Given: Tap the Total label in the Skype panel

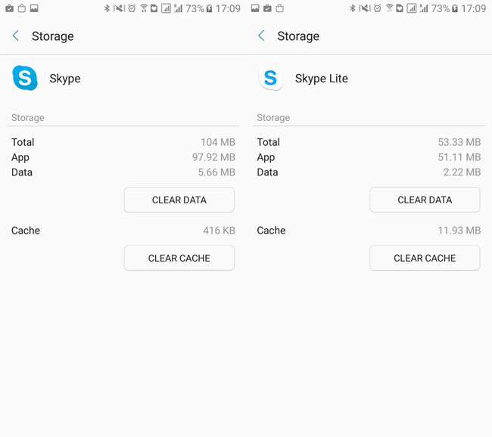Looking at the screenshot, I should click(x=23, y=142).
